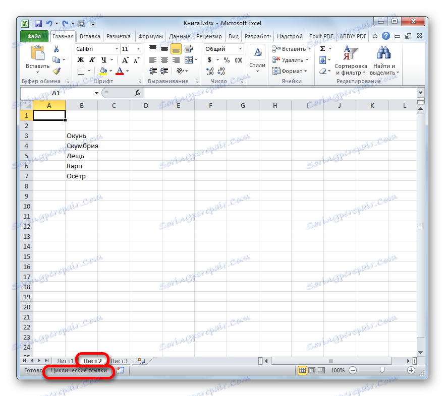Open the Общий number format dropdown
The width and height of the screenshot is (445, 396).
click(x=240, y=49)
